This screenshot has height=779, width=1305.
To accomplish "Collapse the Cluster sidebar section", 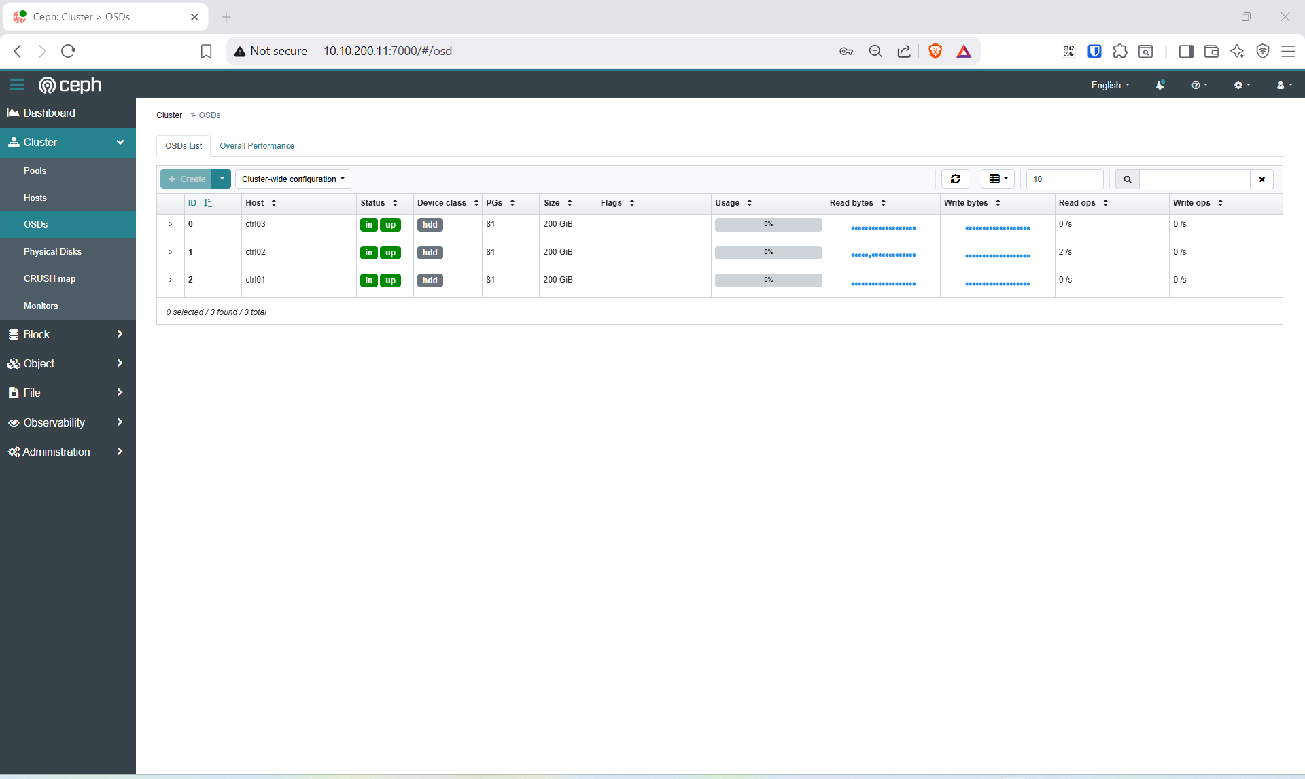I will [x=68, y=142].
